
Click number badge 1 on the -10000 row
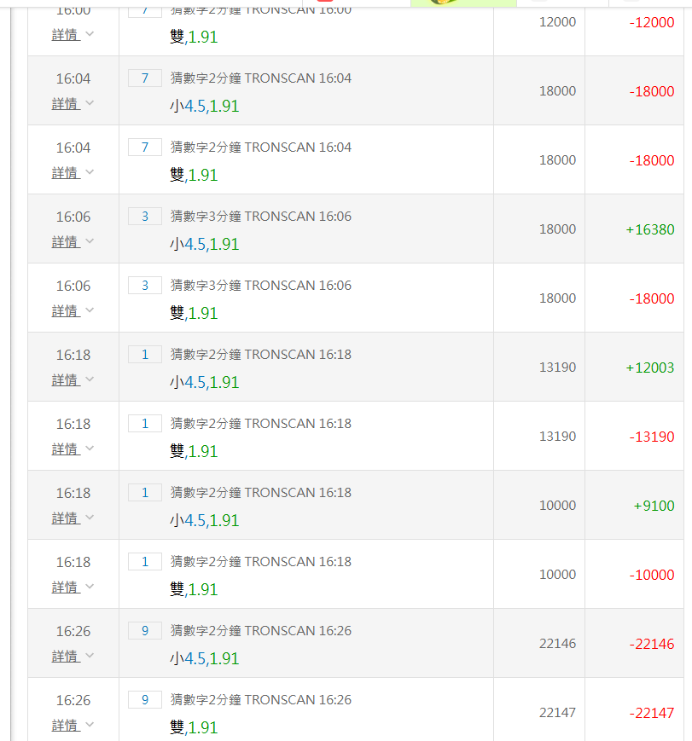point(145,562)
